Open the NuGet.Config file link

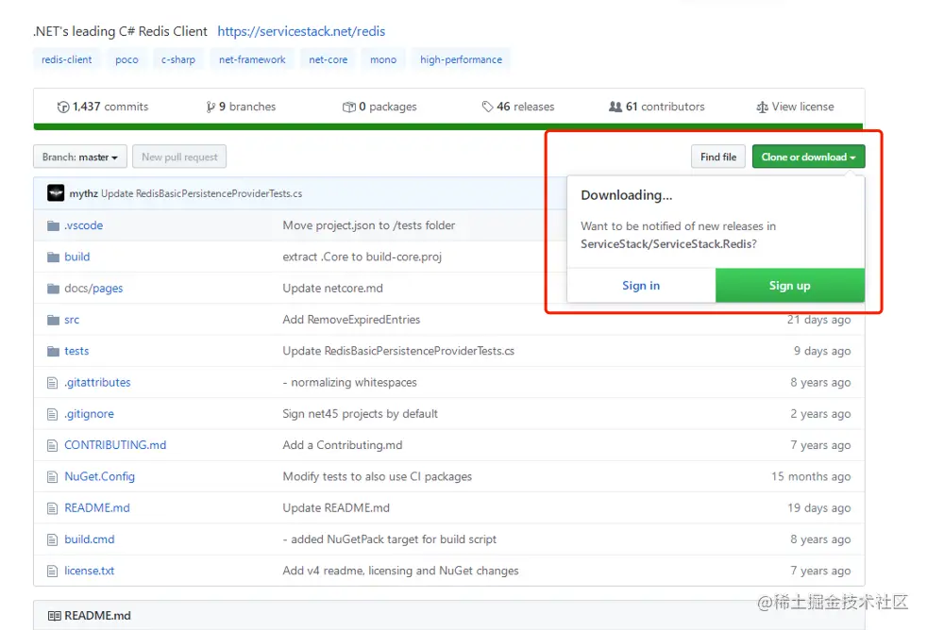(99, 476)
